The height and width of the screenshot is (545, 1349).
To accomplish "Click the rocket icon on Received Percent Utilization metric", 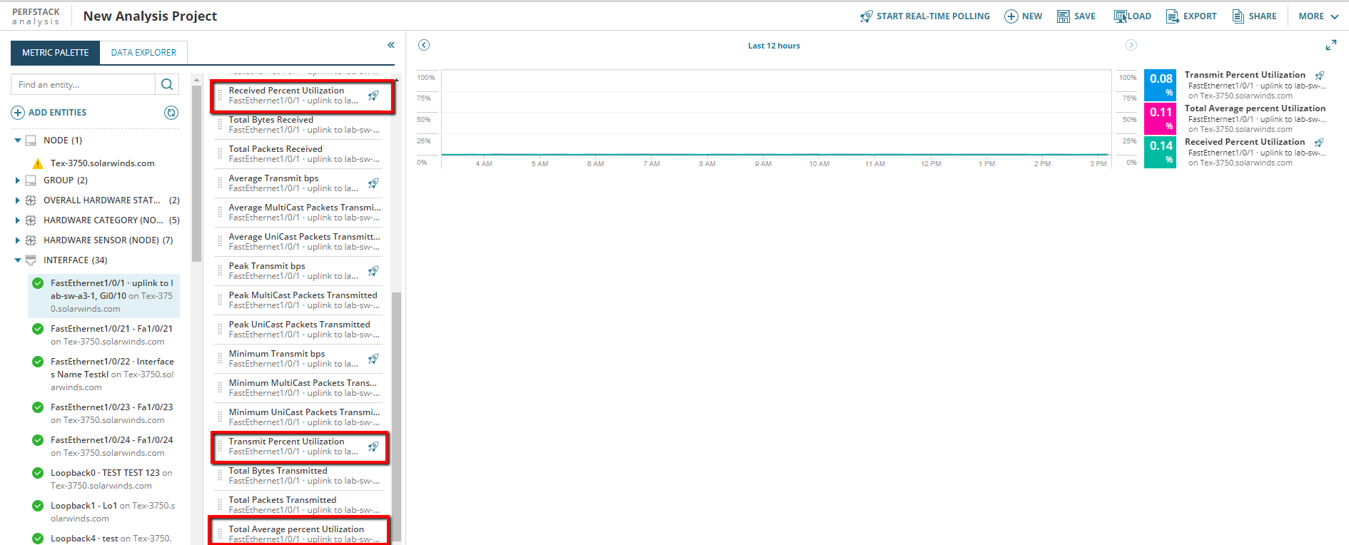I will point(373,96).
